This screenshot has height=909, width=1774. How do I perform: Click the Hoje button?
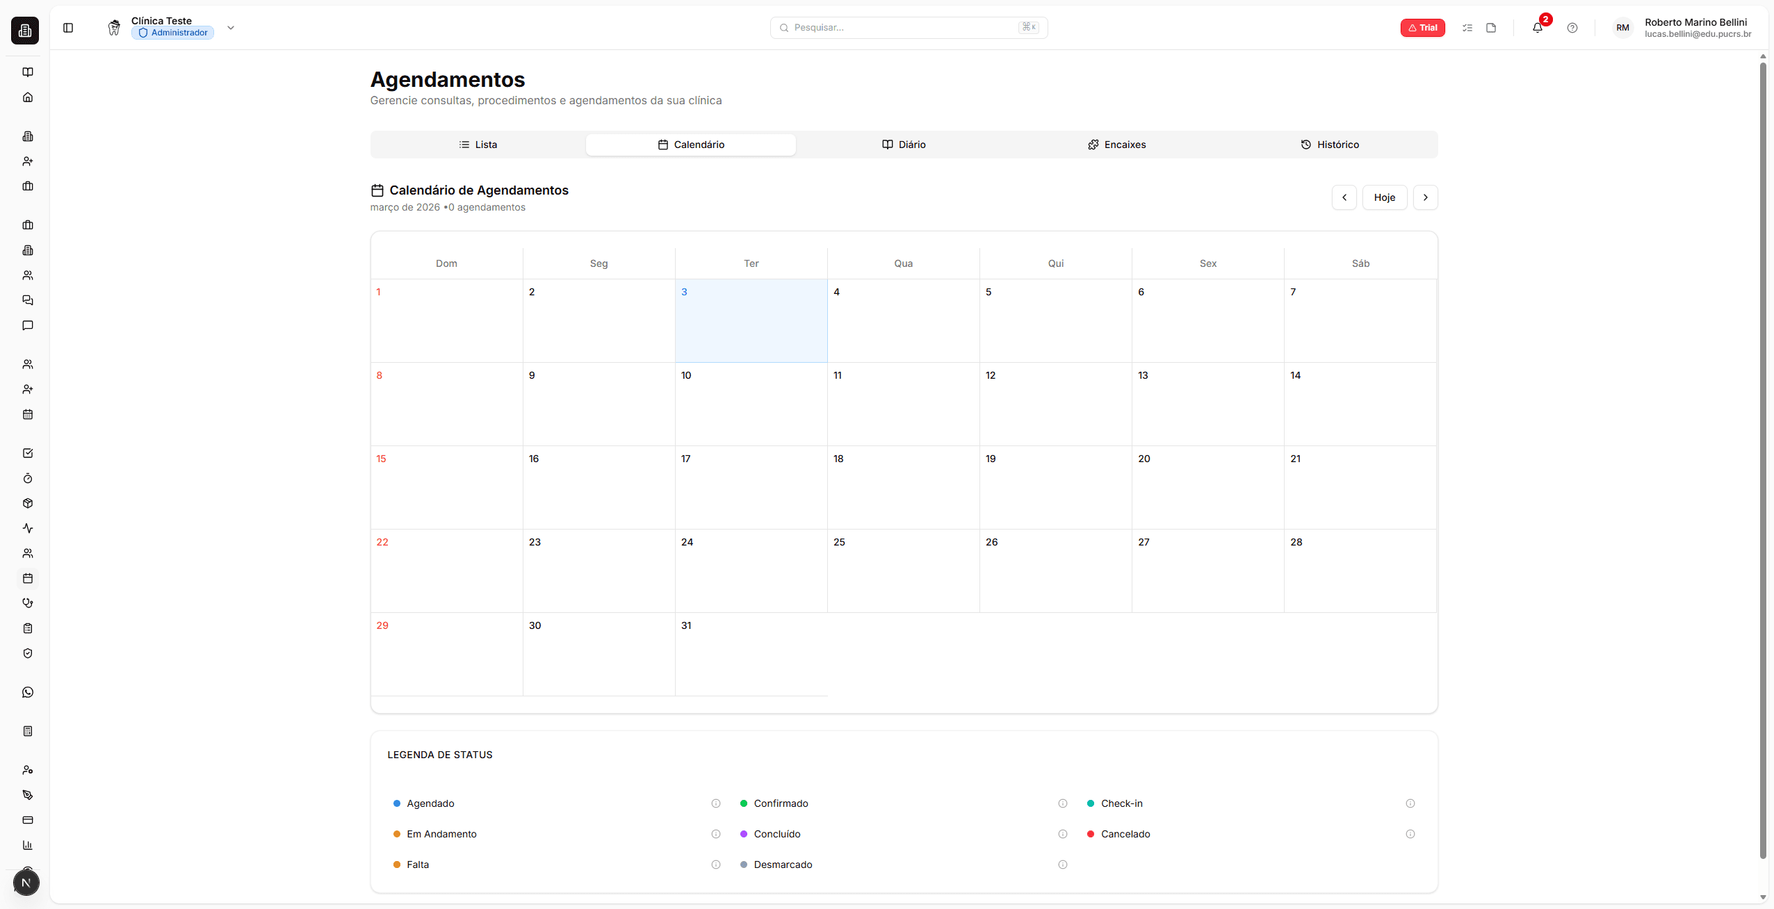pos(1384,197)
